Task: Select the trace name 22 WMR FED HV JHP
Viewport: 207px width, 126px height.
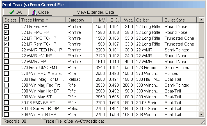Action: tap(42, 50)
